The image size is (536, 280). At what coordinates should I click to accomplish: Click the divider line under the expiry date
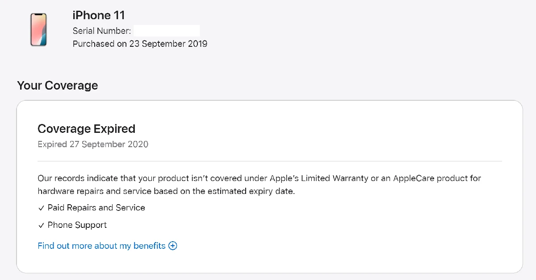pos(269,161)
